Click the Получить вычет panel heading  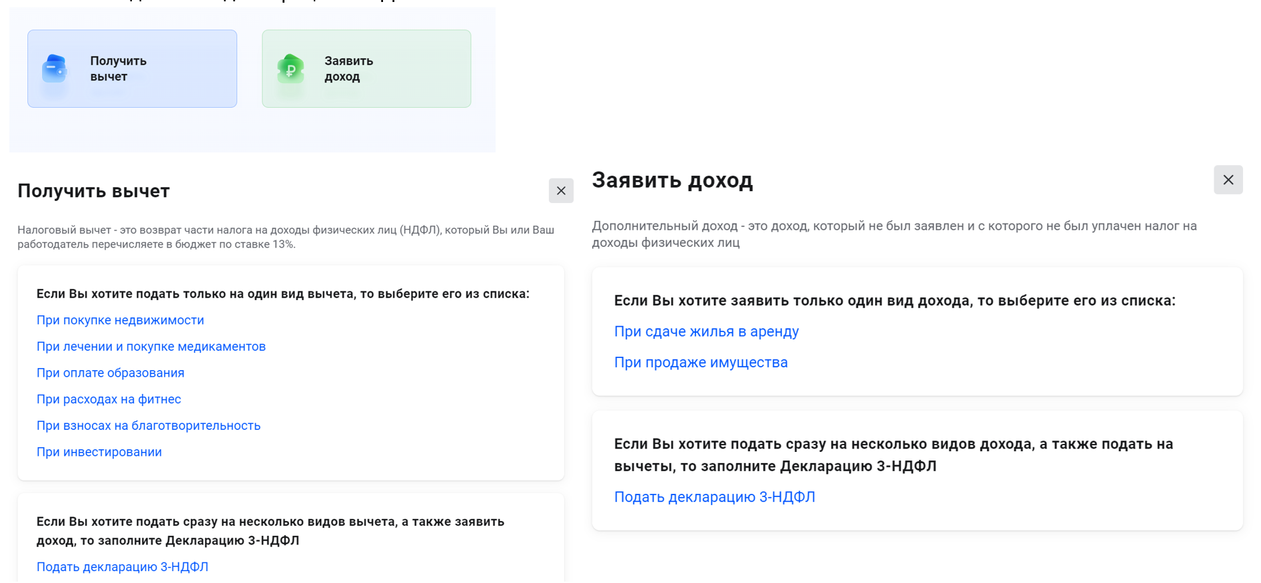(93, 191)
